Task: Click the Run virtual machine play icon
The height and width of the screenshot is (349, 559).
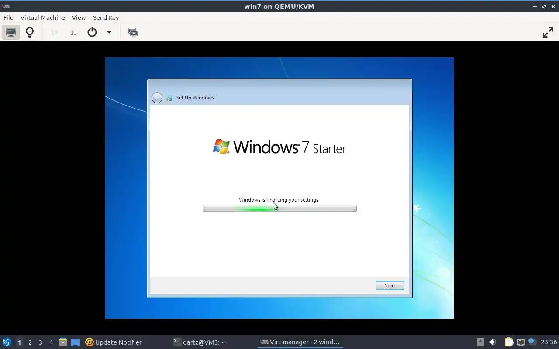Action: coord(54,32)
